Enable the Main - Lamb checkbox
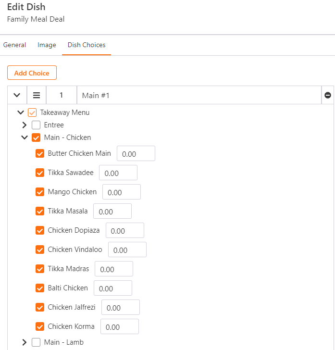The image size is (335, 350). pyautogui.click(x=36, y=342)
